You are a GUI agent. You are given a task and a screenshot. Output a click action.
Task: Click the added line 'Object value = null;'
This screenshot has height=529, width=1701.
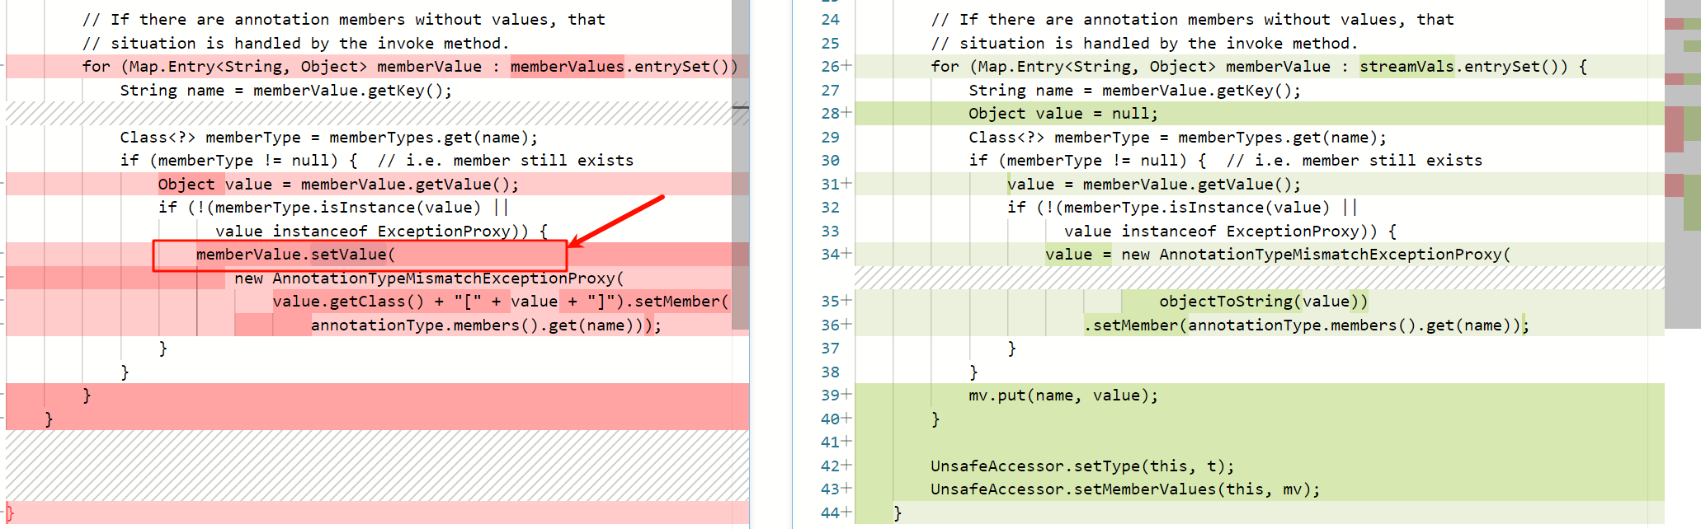pos(1063,113)
